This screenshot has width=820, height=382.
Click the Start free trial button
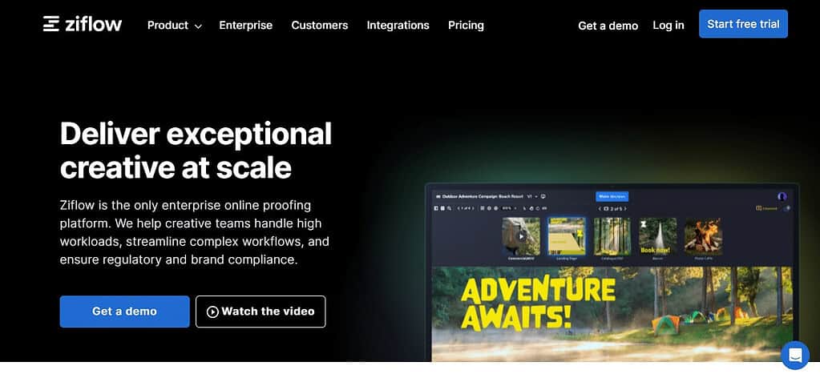click(x=743, y=24)
